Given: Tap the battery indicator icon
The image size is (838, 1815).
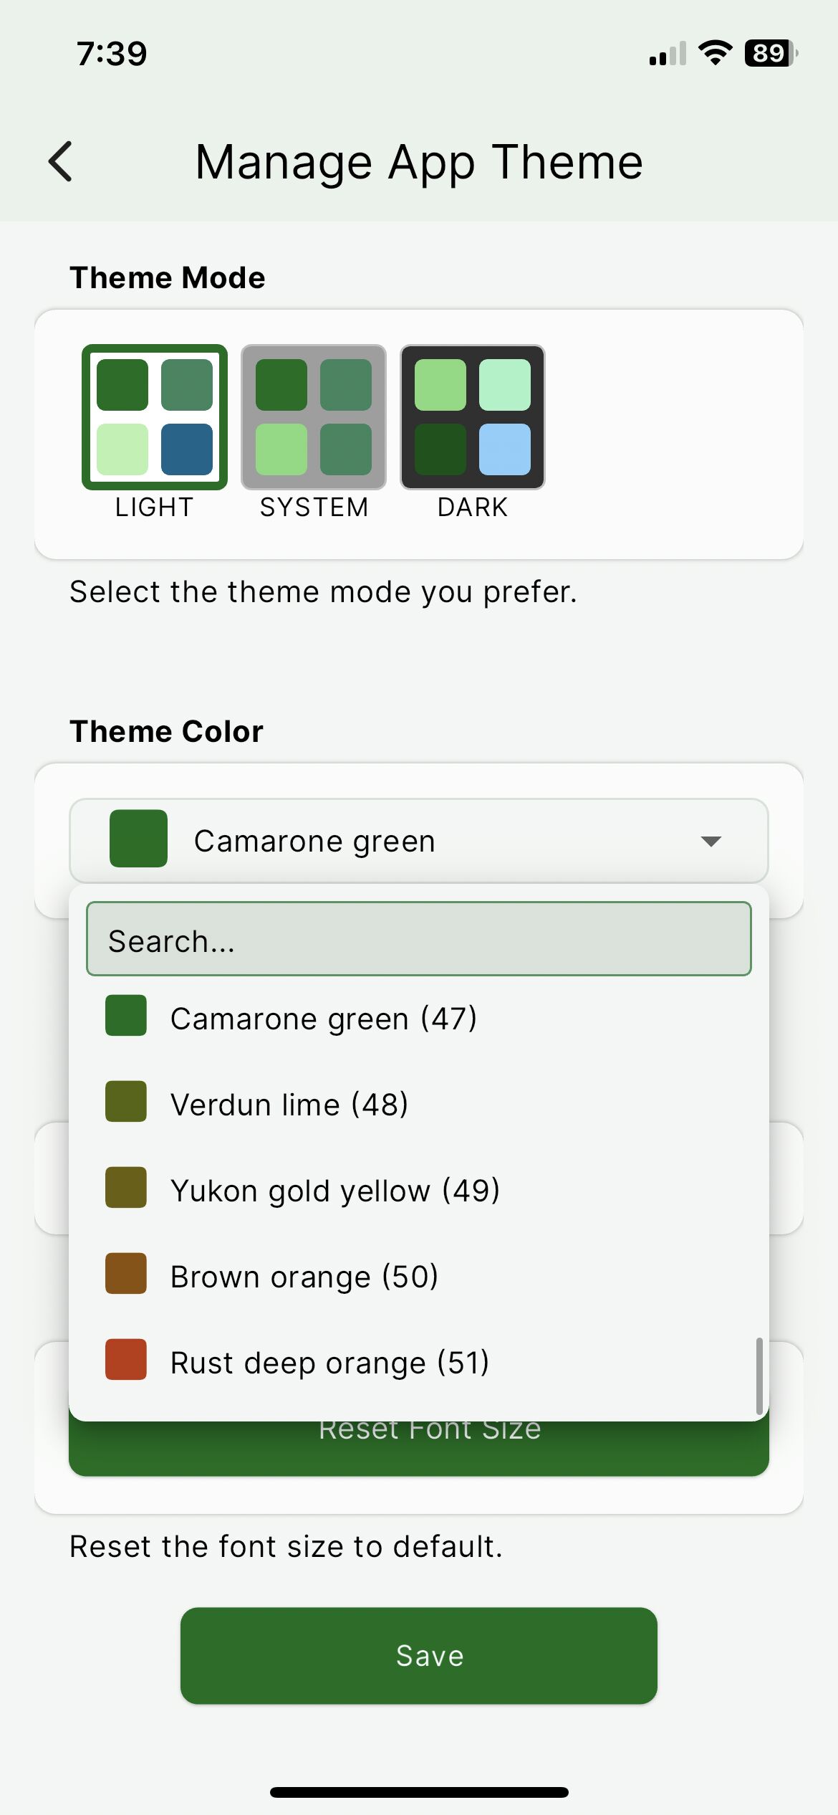Looking at the screenshot, I should 771,53.
